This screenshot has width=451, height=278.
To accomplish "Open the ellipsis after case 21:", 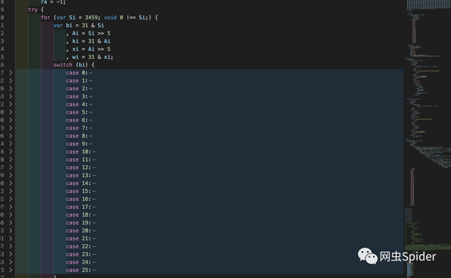I will tap(94, 239).
